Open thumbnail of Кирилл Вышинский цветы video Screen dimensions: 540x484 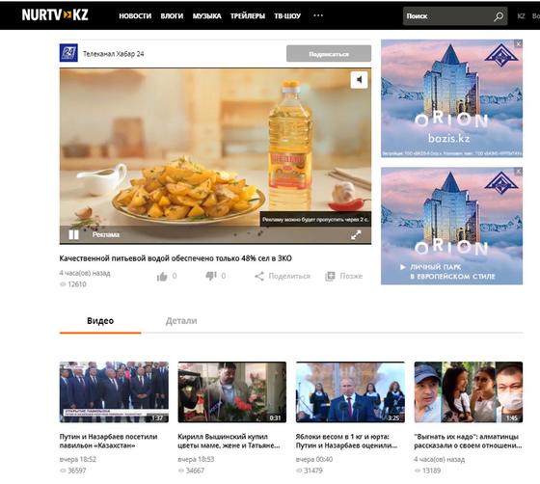[232, 392]
